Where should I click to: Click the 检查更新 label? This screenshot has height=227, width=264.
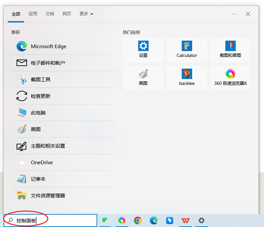(x=41, y=96)
